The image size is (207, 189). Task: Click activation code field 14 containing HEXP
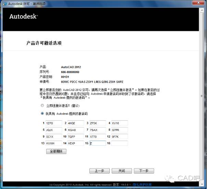pyautogui.click(x=75, y=143)
